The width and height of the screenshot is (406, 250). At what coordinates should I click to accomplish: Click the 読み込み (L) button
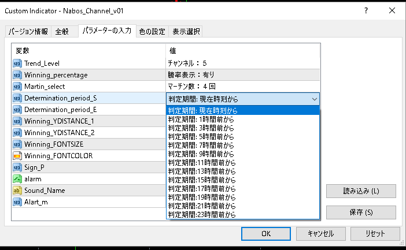(x=361, y=191)
